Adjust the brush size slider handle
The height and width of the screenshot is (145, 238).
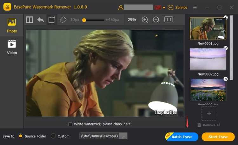click(x=84, y=20)
